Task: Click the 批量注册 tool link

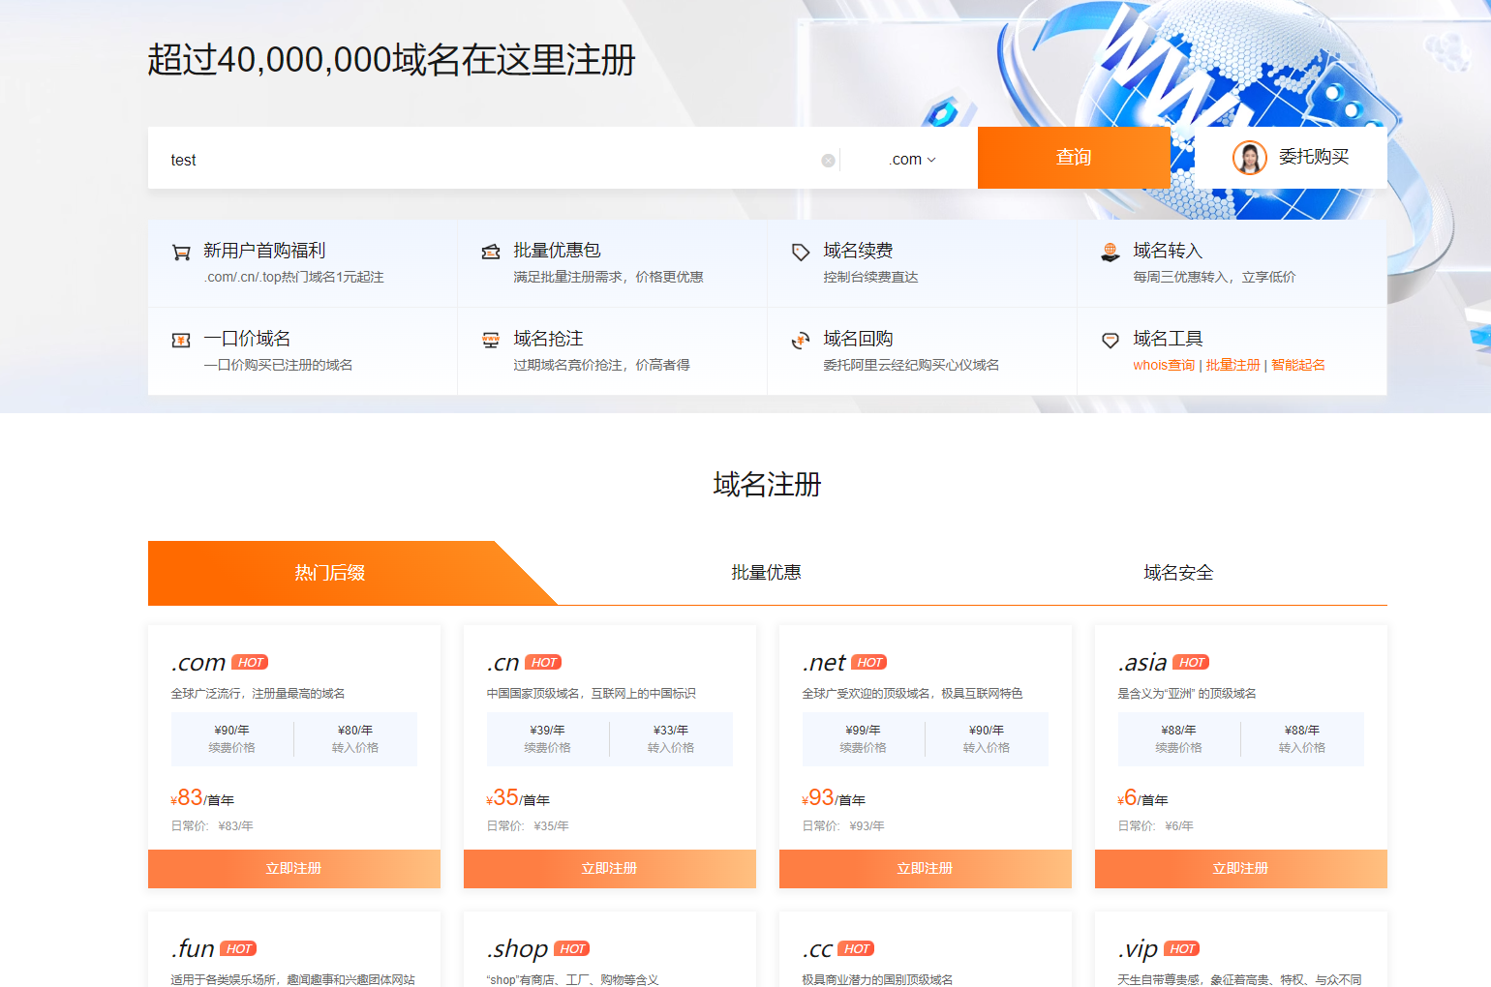Action: 1232,365
